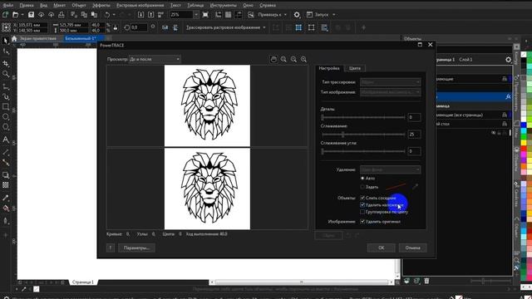Screen dimensions: 532x299
Task: Enable Группировка по цвету checkbox
Action: click(362, 212)
